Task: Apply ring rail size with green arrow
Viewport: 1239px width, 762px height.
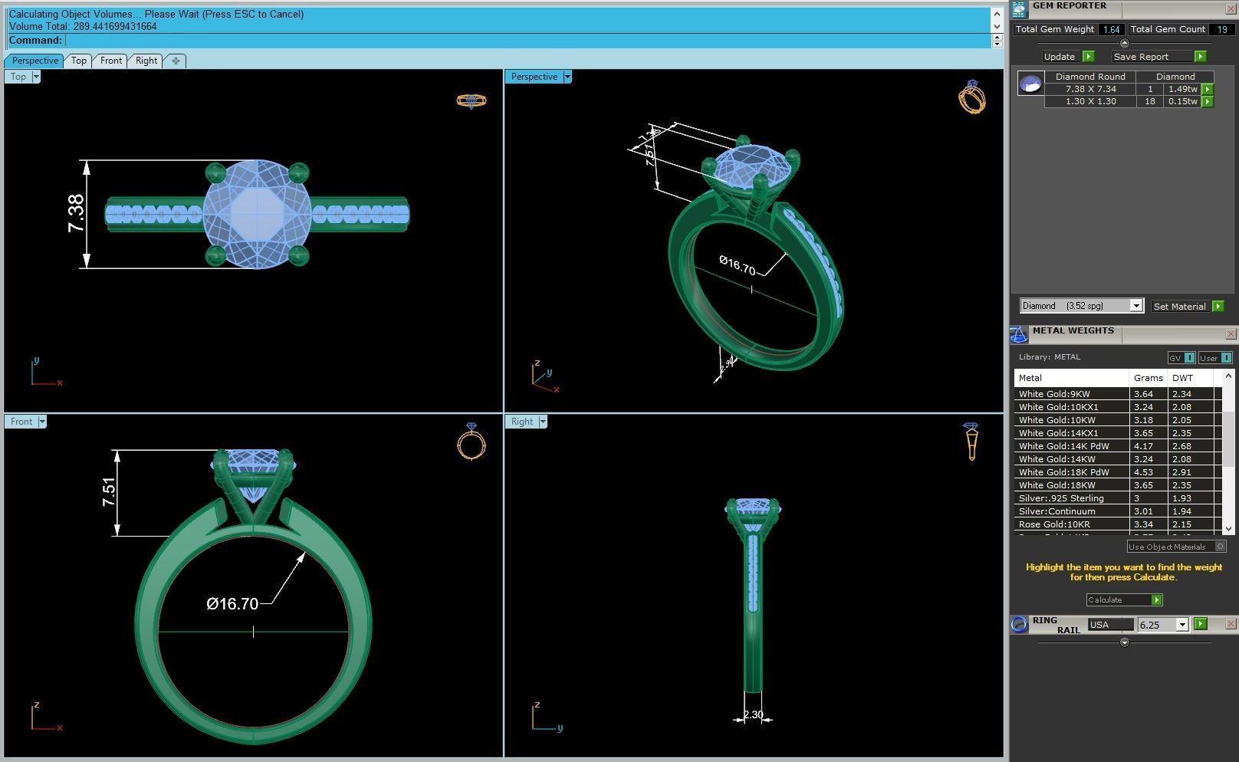Action: click(1201, 624)
